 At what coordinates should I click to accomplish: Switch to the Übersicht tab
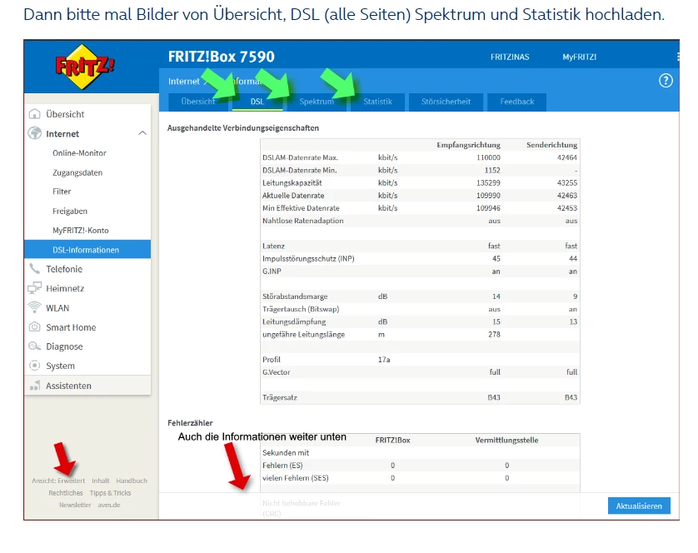click(198, 102)
